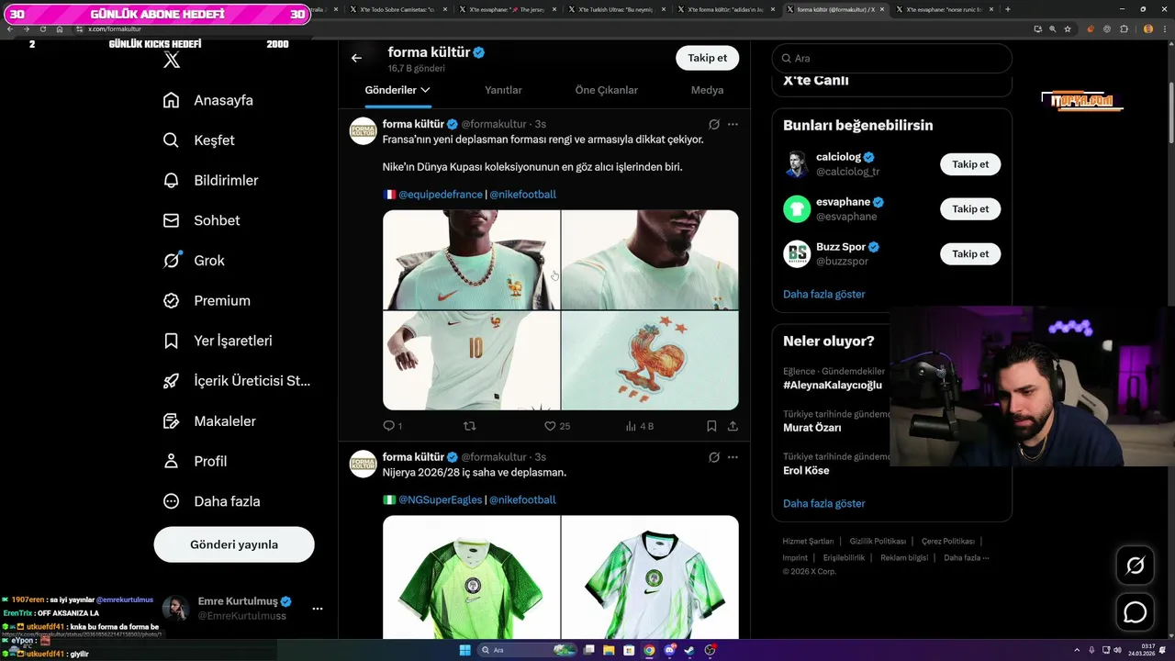This screenshot has width=1175, height=661.
Task: Open @NGSuperEagles mention link
Action: [x=440, y=500]
